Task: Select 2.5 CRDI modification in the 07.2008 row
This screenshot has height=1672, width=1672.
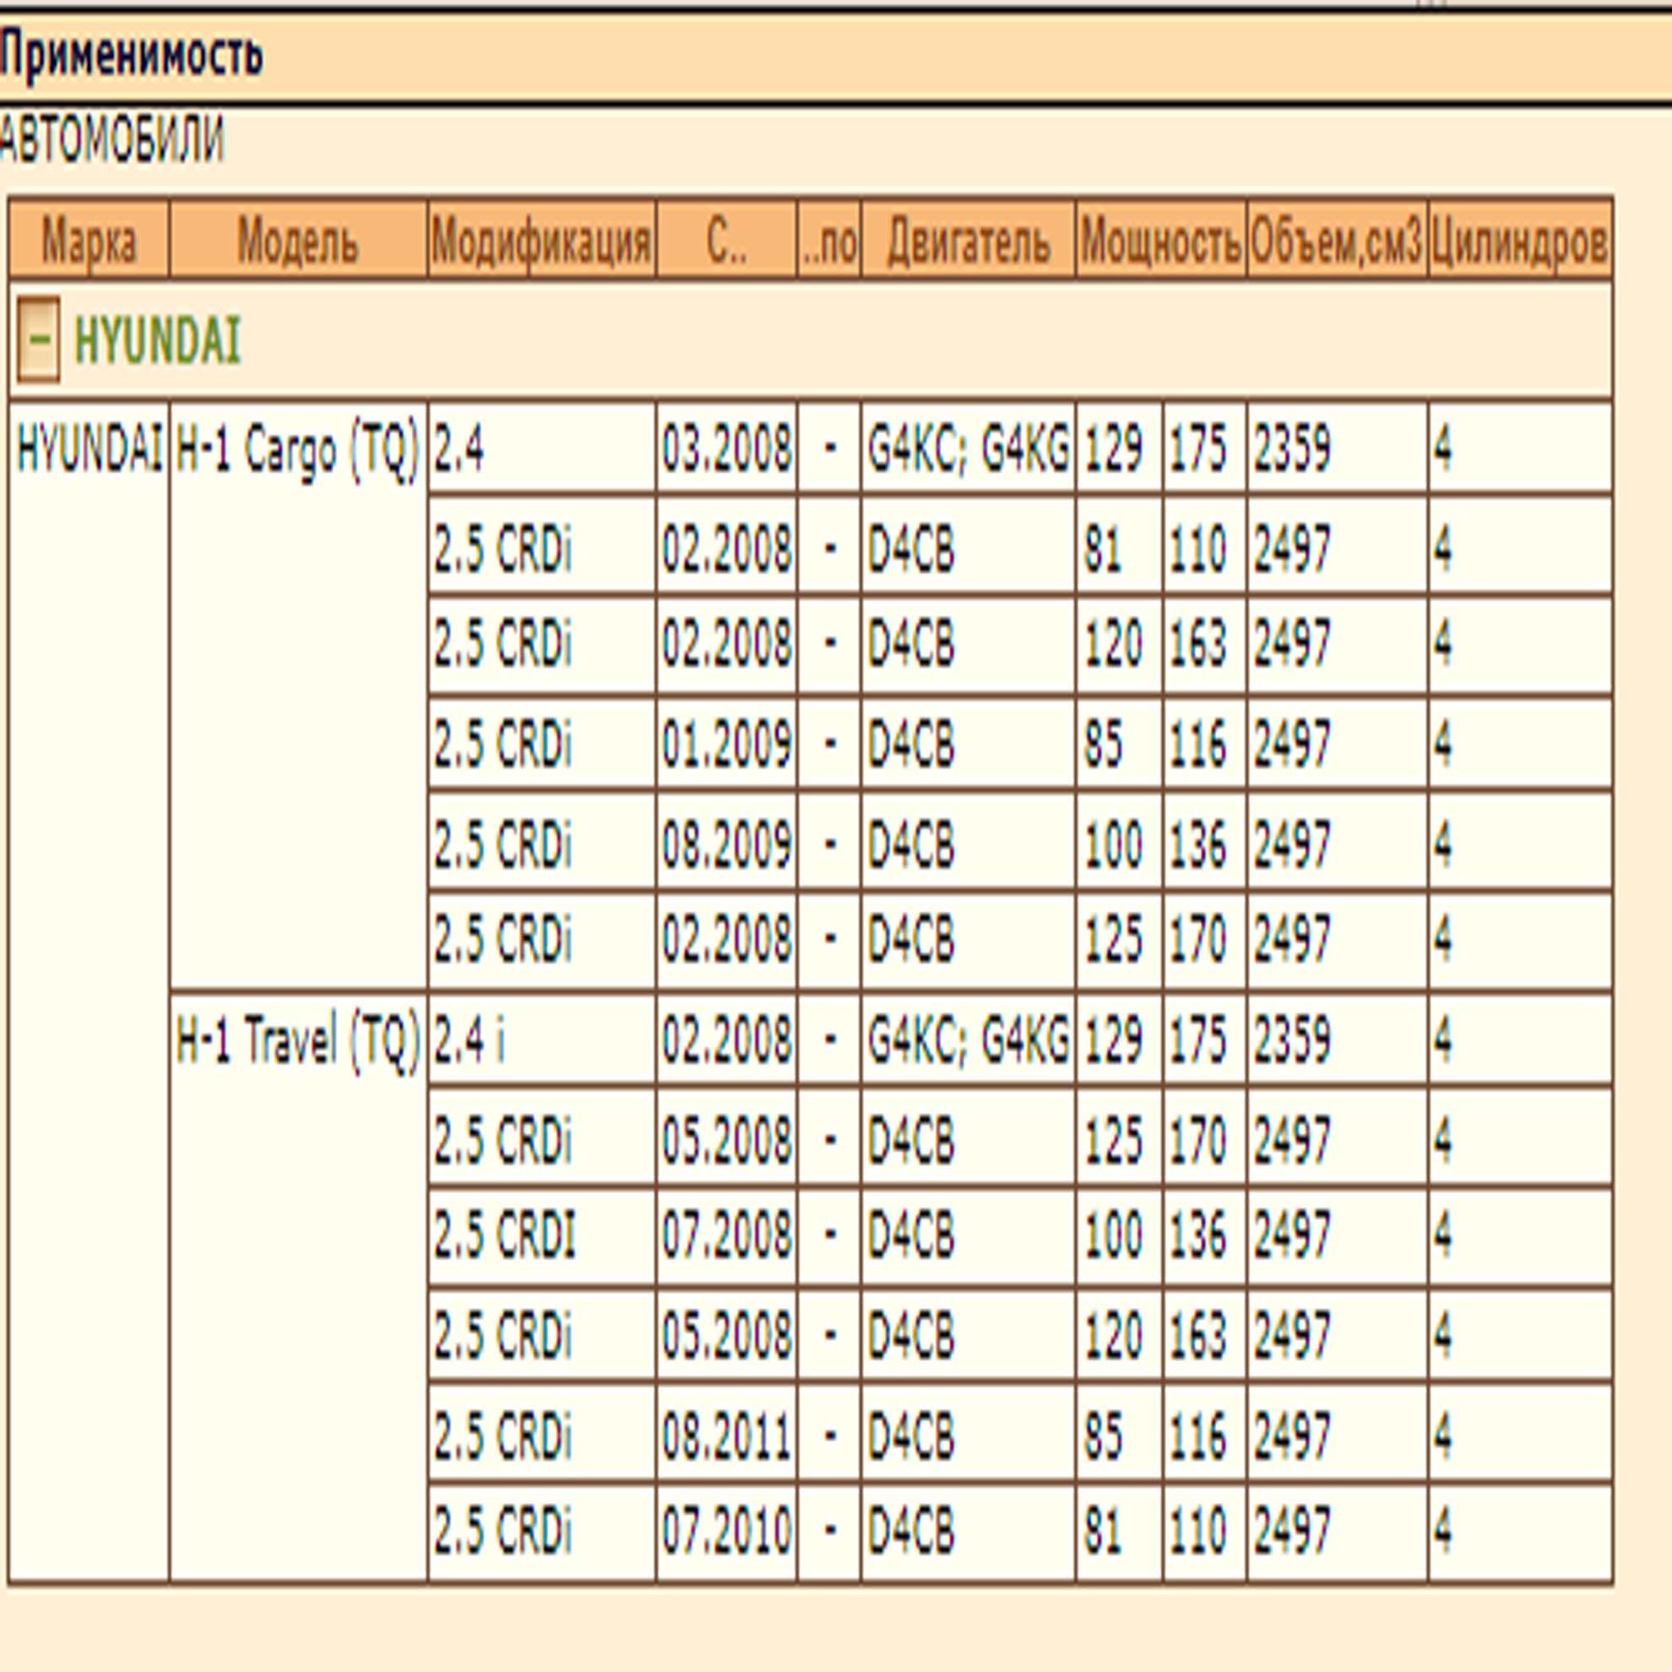Action: [542, 1237]
